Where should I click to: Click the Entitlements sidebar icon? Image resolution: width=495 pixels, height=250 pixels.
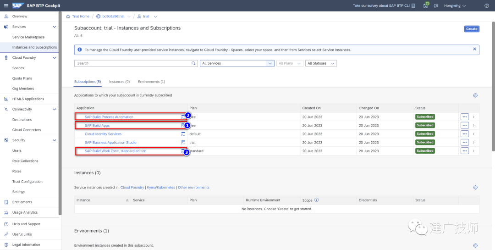(x=6, y=202)
